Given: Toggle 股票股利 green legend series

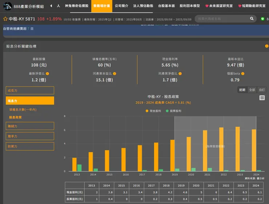Looking at the screenshot, I should click(x=173, y=111).
